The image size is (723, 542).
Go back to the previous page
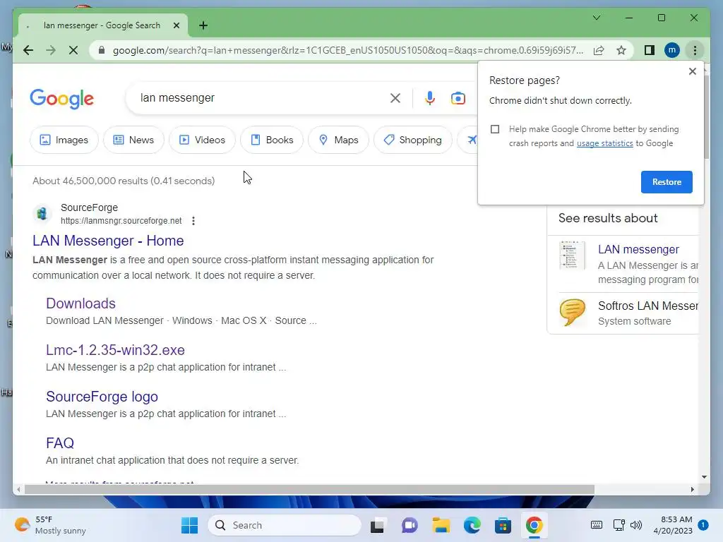[x=28, y=50]
